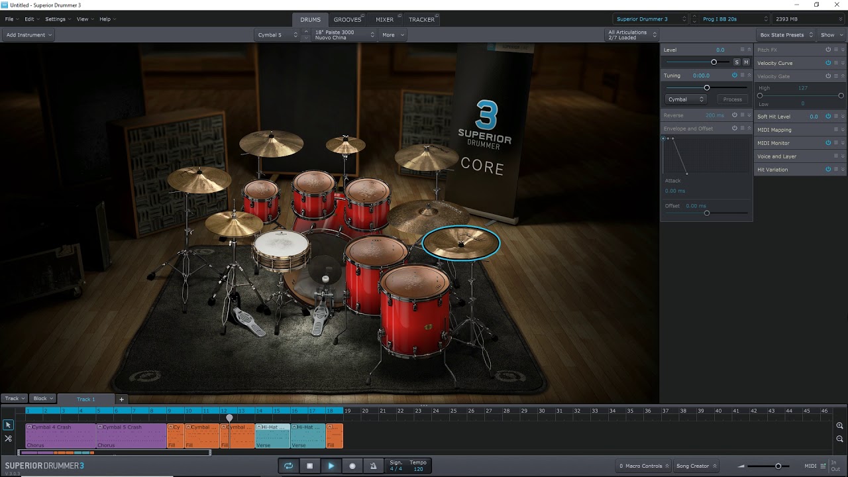Disable Velocity Curve power button
This screenshot has height=477, width=848.
pyautogui.click(x=828, y=63)
